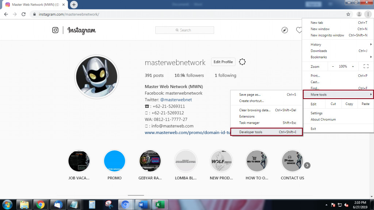Decrease zoom with the minus button
This screenshot has width=374, height=210.
click(333, 66)
